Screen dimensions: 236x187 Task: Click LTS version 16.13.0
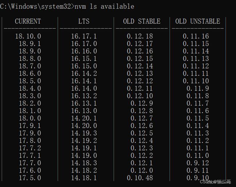(x=84, y=111)
